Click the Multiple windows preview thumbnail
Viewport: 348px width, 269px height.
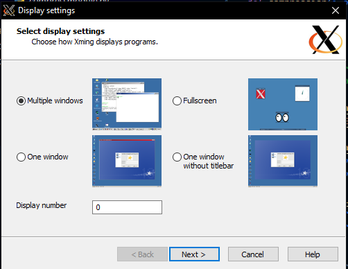127,104
